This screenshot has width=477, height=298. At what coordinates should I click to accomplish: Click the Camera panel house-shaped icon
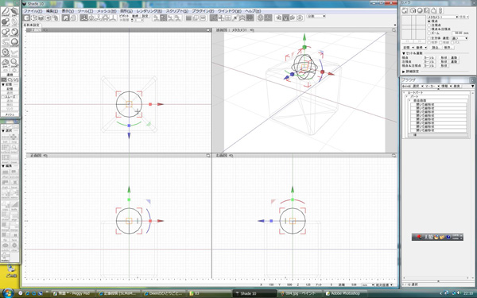(x=434, y=10)
